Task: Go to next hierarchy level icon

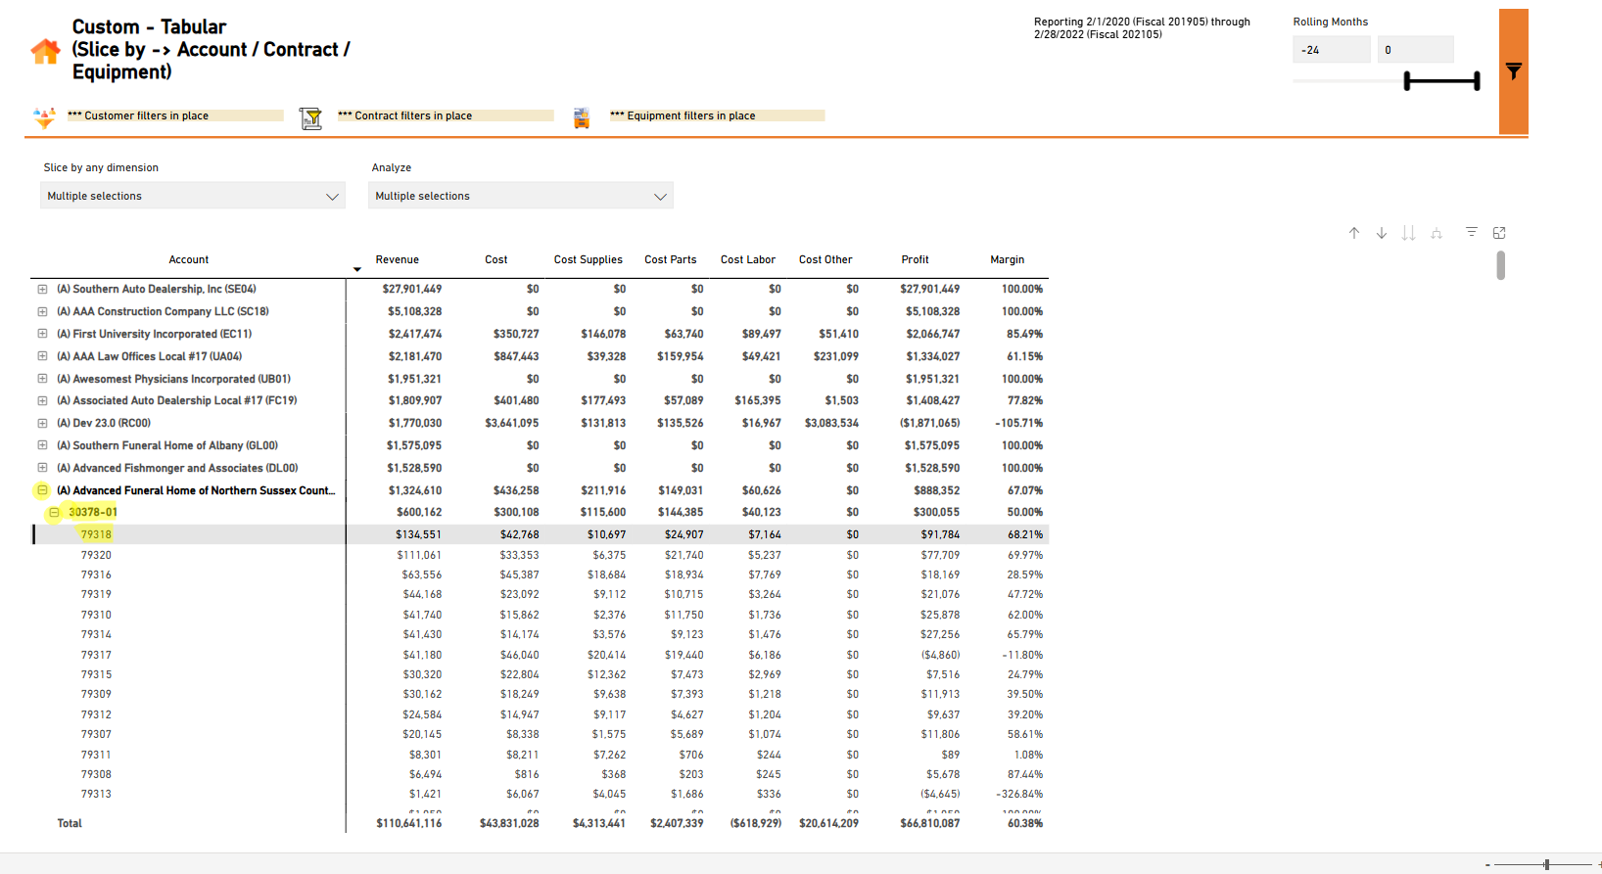Action: [1408, 233]
